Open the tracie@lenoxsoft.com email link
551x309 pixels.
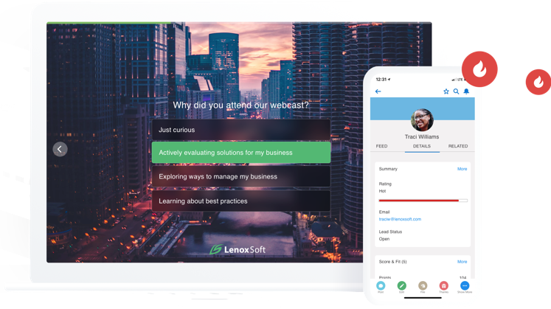(399, 219)
